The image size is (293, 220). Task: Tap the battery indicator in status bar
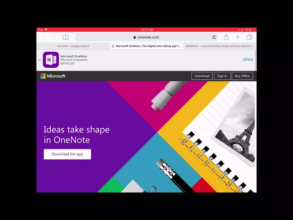[252, 29]
